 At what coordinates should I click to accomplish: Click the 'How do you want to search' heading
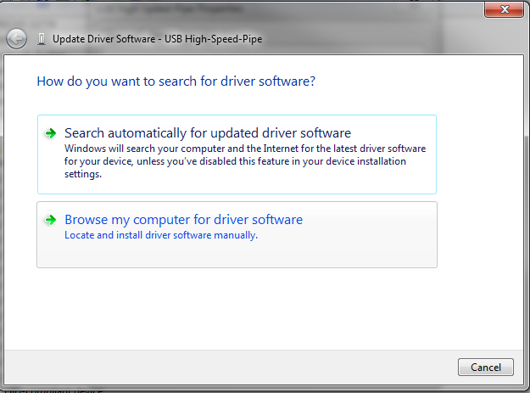176,81
